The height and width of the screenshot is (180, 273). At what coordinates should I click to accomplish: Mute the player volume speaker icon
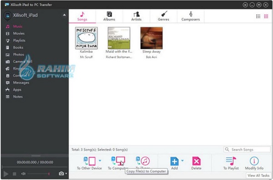click(23, 174)
